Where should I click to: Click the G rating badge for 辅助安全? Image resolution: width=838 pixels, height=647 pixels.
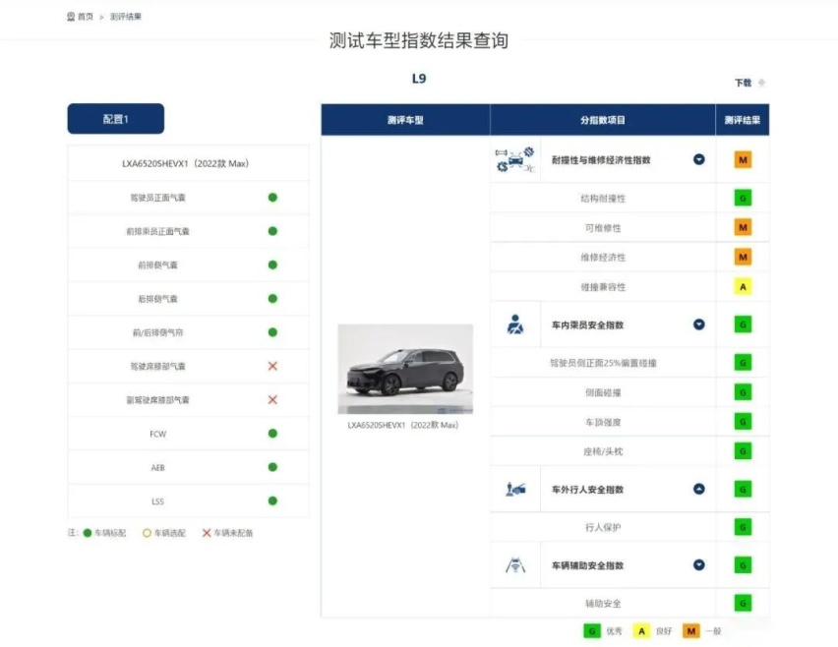click(x=743, y=603)
